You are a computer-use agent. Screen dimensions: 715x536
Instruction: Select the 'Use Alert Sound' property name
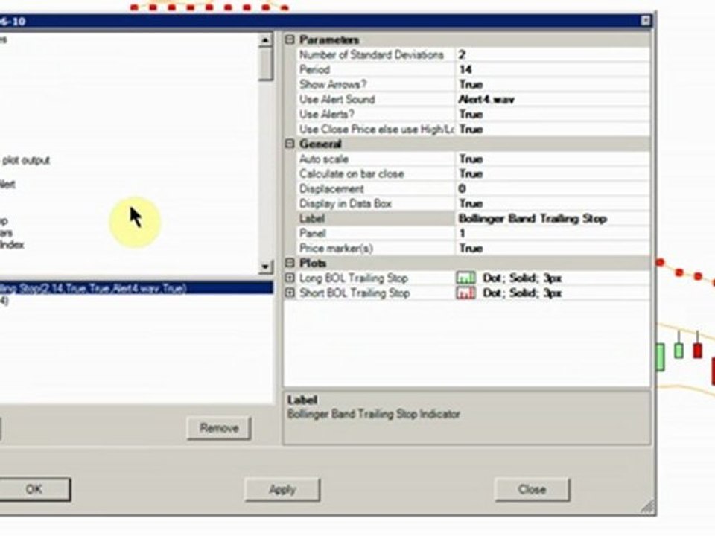(337, 99)
